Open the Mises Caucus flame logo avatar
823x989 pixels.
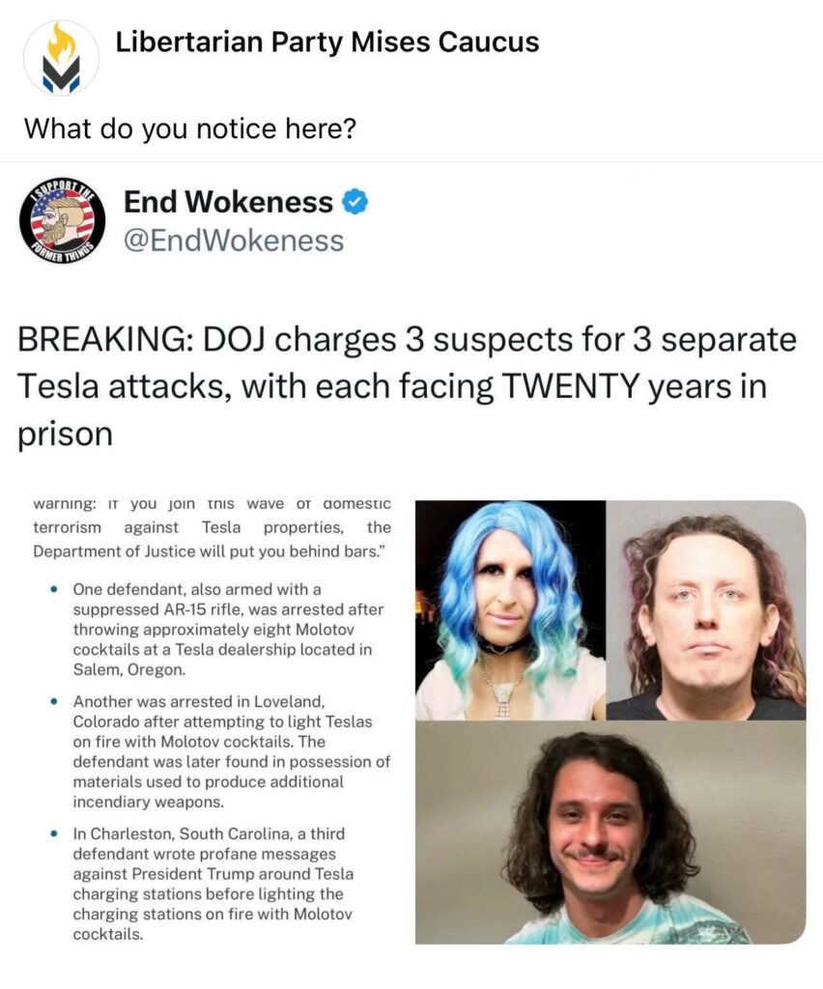pyautogui.click(x=61, y=58)
